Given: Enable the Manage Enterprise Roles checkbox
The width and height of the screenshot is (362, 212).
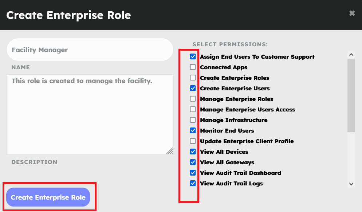Looking at the screenshot, I should (193, 99).
